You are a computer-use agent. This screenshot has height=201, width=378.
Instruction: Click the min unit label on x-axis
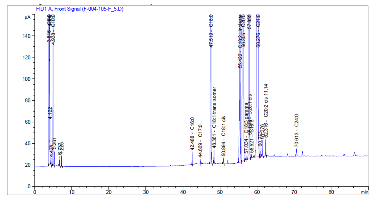(364, 192)
